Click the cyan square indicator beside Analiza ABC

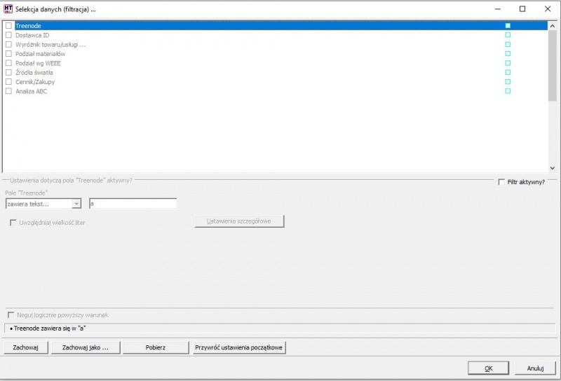(508, 91)
